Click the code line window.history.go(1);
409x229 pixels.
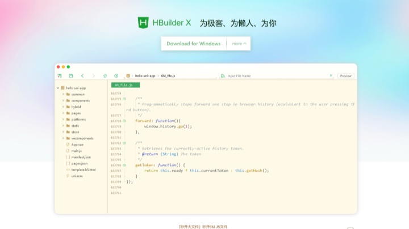coord(168,126)
